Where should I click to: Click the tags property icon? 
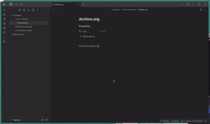pos(80,31)
